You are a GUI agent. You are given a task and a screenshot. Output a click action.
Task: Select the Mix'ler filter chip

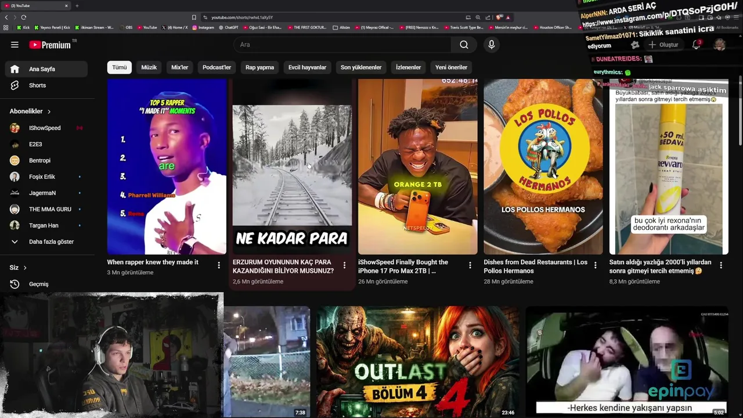point(180,67)
